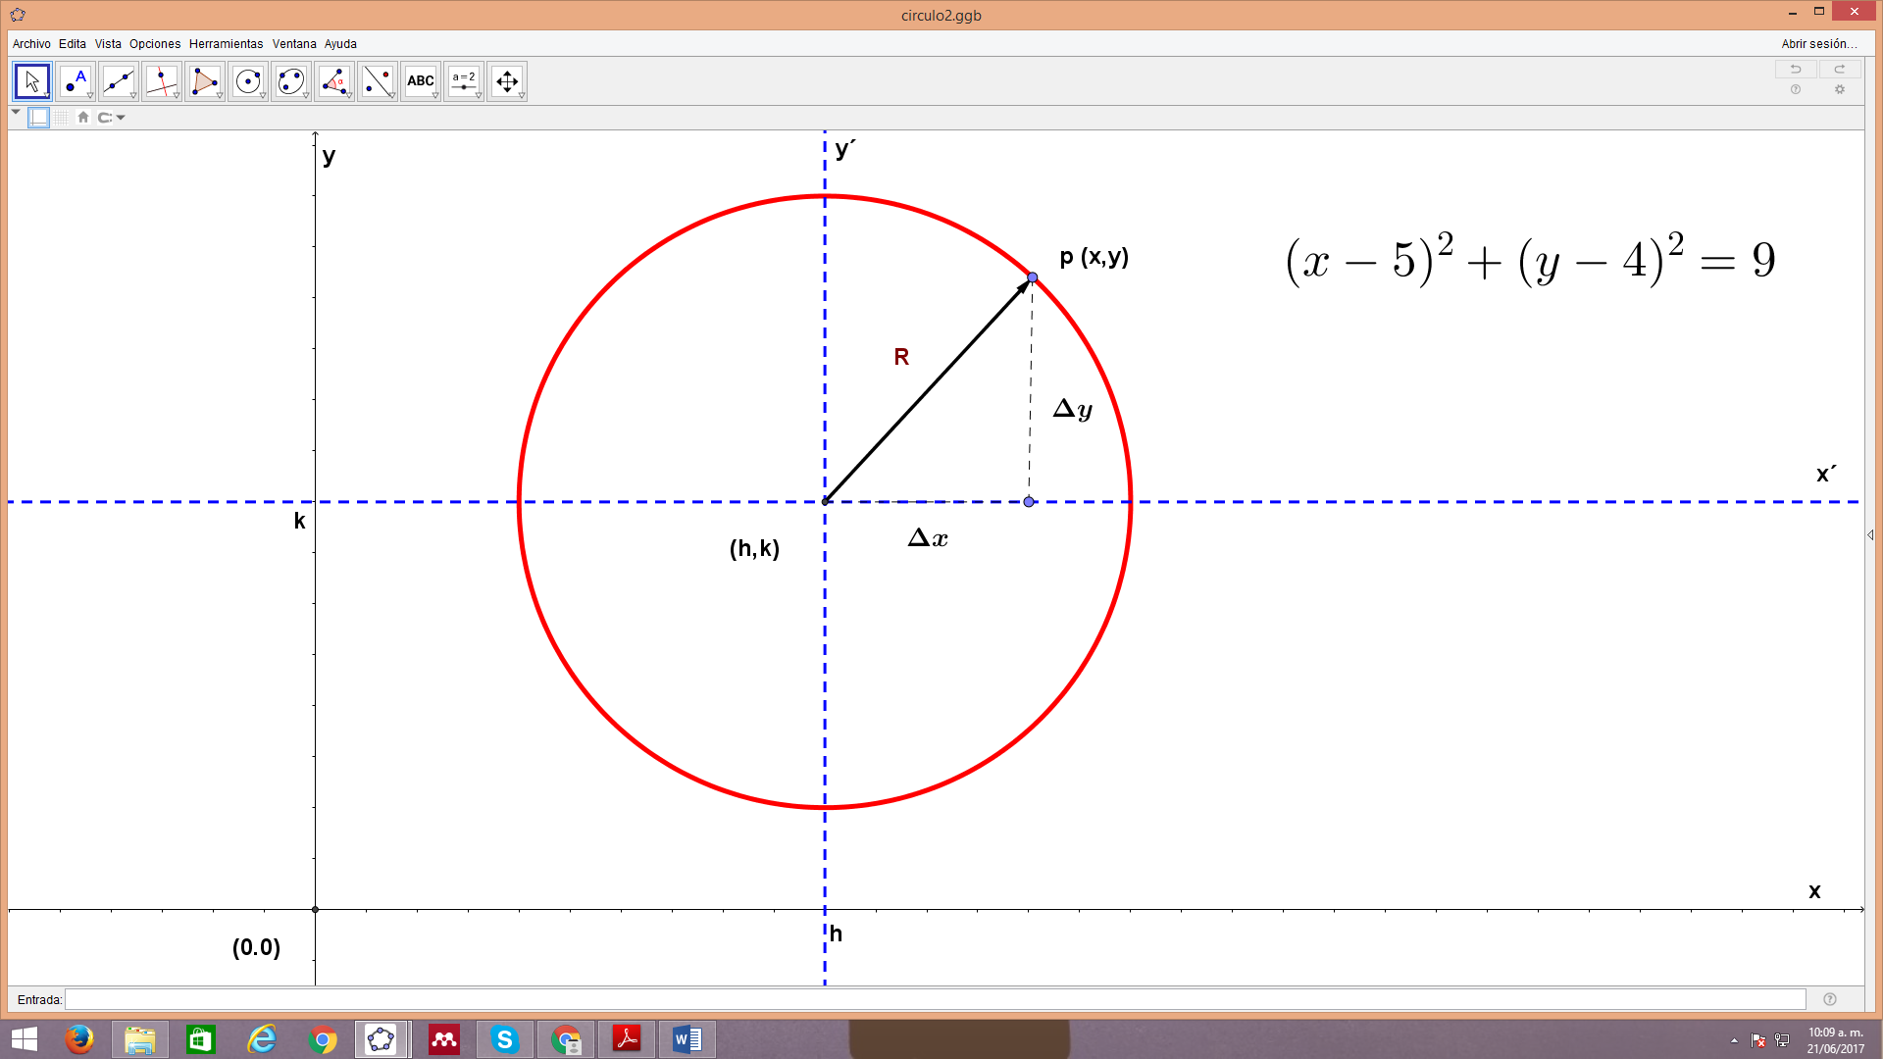Click Abrir sesión link
This screenshot has width=1883, height=1059.
(1818, 44)
